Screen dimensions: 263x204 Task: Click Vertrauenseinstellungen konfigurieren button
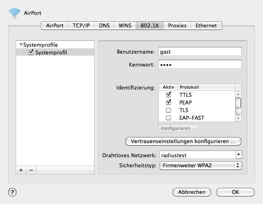tap(183, 141)
